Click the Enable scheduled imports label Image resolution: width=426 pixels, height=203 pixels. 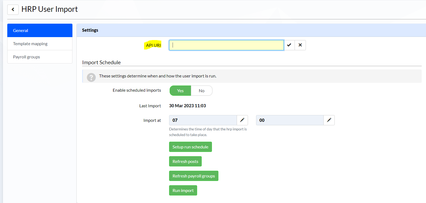point(137,90)
